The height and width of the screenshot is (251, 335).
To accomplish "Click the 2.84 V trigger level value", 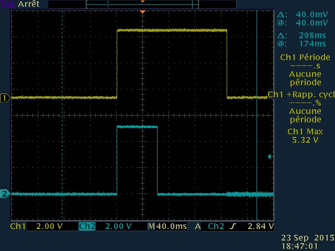I will coord(261,226).
